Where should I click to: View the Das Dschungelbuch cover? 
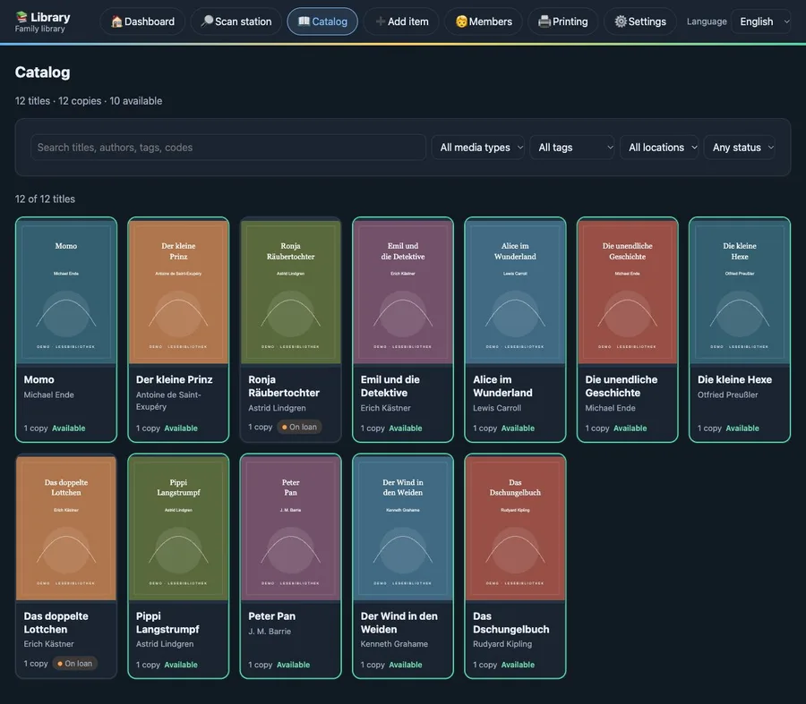[515, 528]
